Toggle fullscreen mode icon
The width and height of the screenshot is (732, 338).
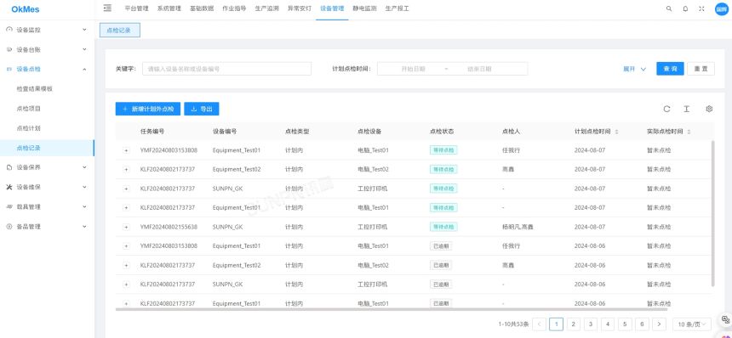pyautogui.click(x=701, y=8)
